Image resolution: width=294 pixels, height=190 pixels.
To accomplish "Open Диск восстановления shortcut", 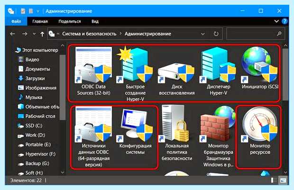I will [x=177, y=79].
